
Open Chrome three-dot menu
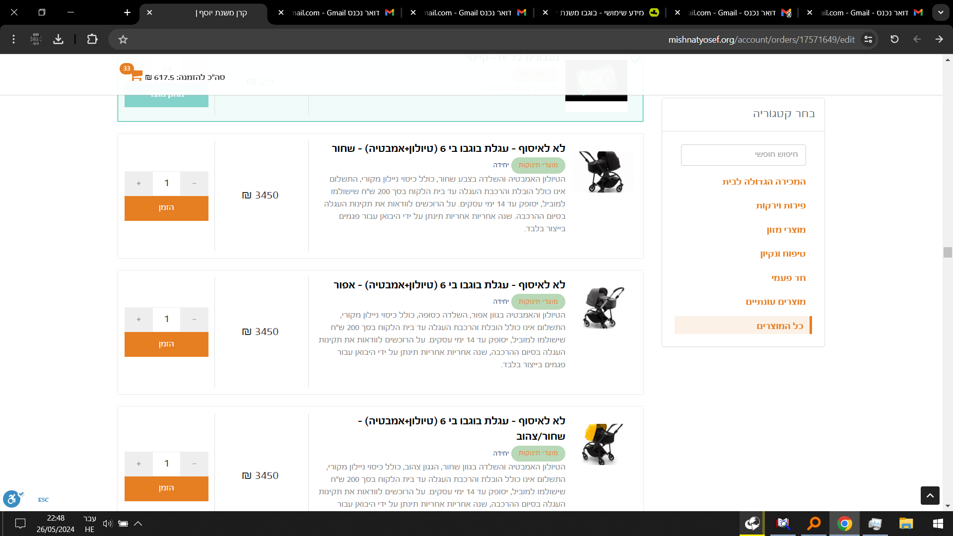pos(13,39)
